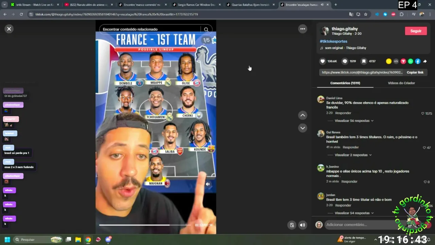Image resolution: width=435 pixels, height=245 pixels.
Task: Go to previous video with up arrow
Action: 302,115
